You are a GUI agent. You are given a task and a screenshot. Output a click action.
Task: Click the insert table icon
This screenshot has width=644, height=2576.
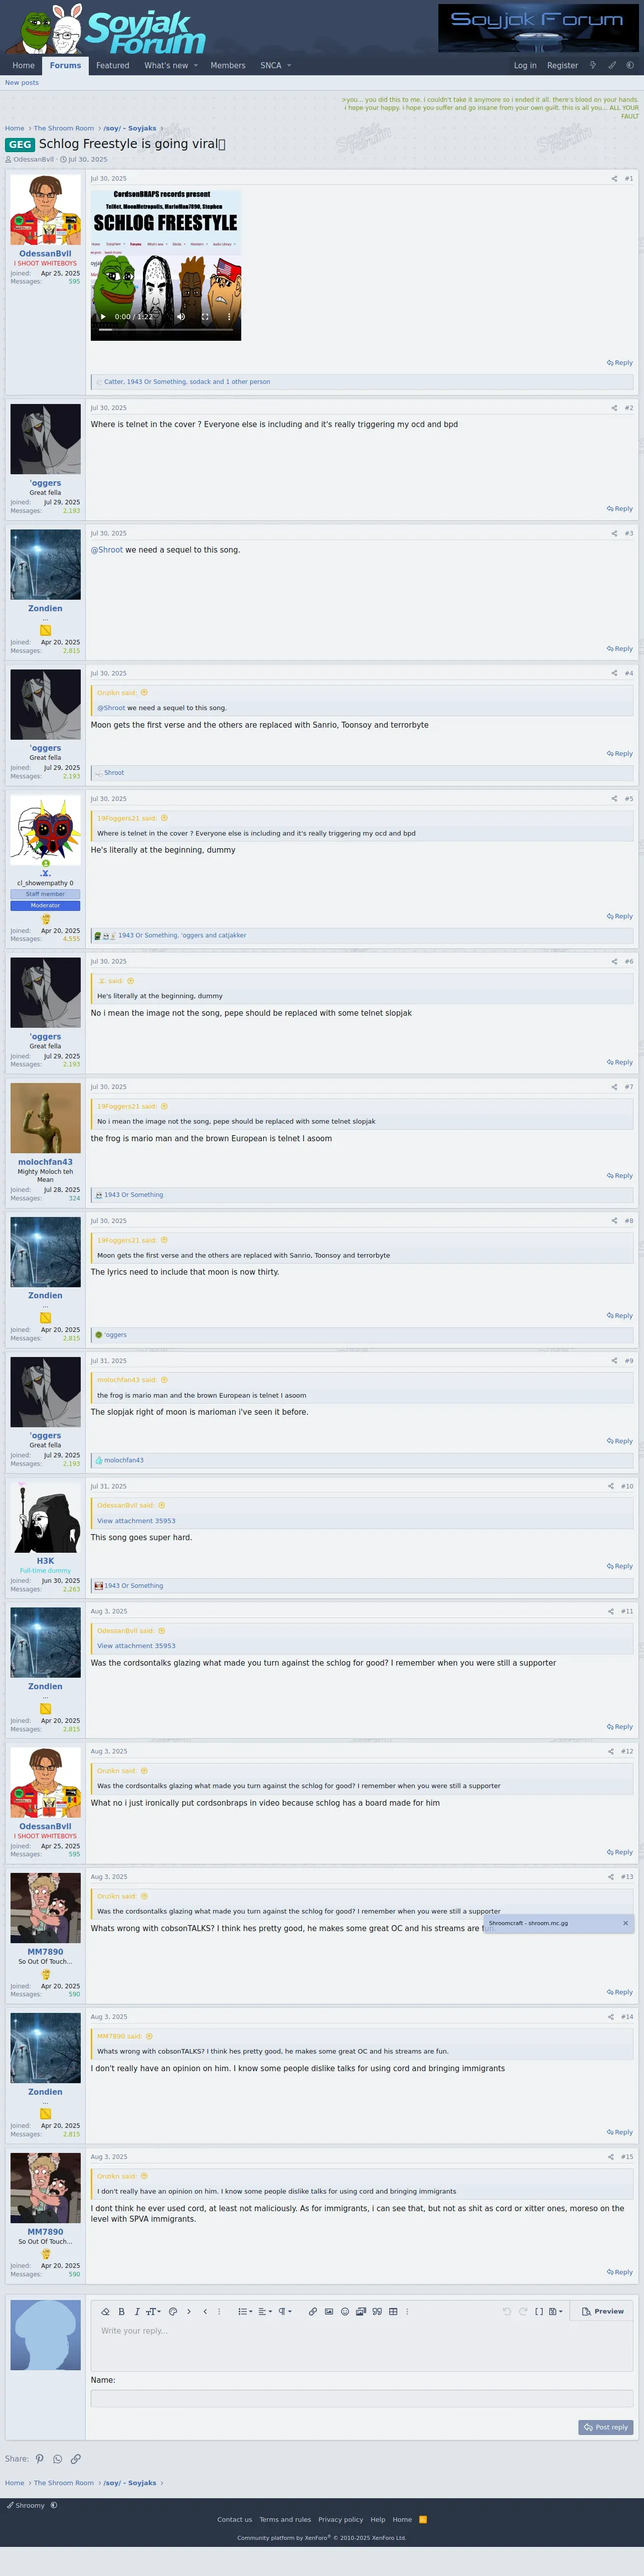[393, 2311]
